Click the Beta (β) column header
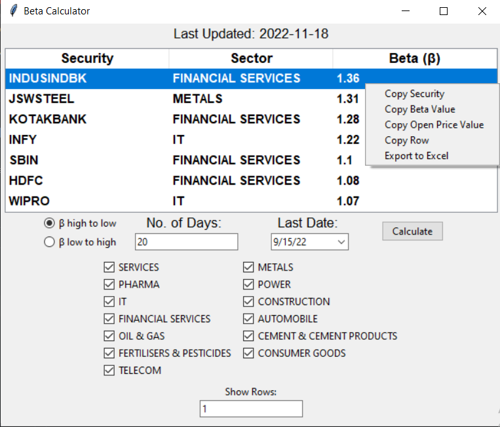500x427 pixels. pyautogui.click(x=415, y=58)
